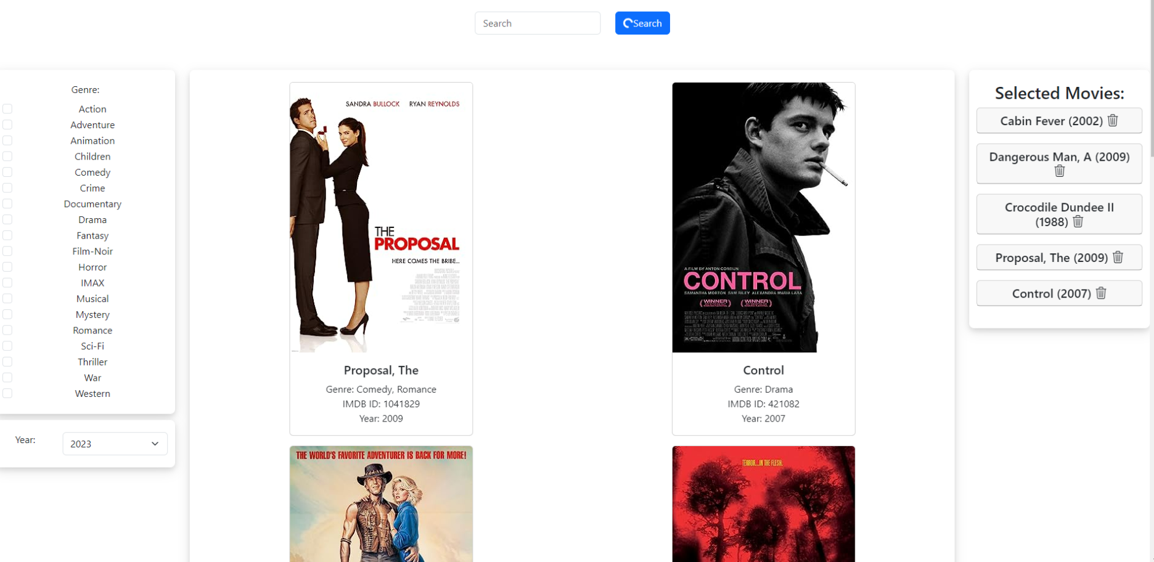The height and width of the screenshot is (562, 1154).
Task: Click "Genre: Drama" on Control card
Action: tap(763, 389)
